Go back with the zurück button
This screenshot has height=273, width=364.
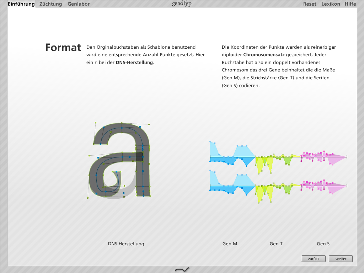(314, 259)
